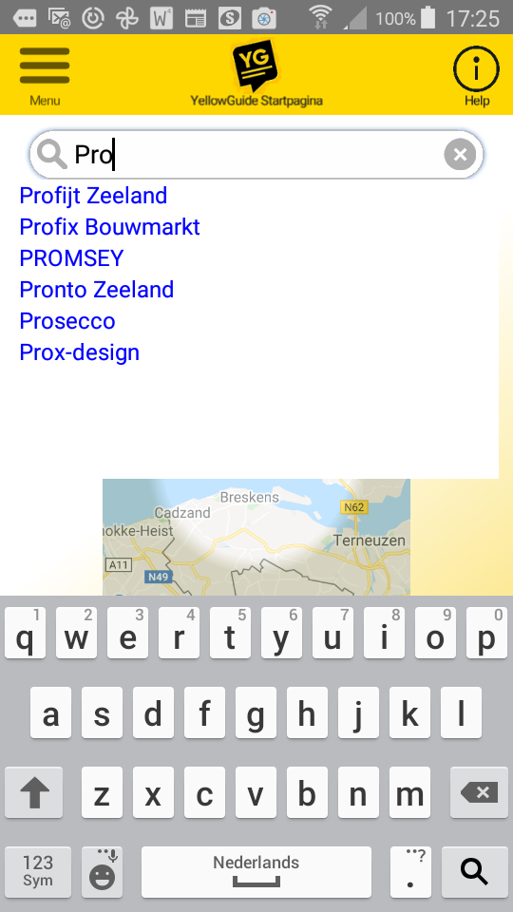Tap the emoji smiley key
The image size is (513, 912).
[x=102, y=872]
